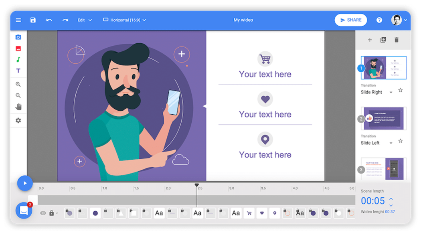Delete the current scene with the trash icon
Image resolution: width=421 pixels, height=235 pixels.
[396, 40]
